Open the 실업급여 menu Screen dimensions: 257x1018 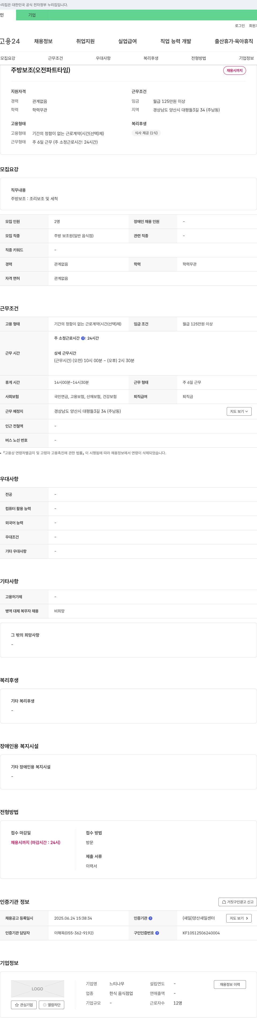(x=127, y=41)
